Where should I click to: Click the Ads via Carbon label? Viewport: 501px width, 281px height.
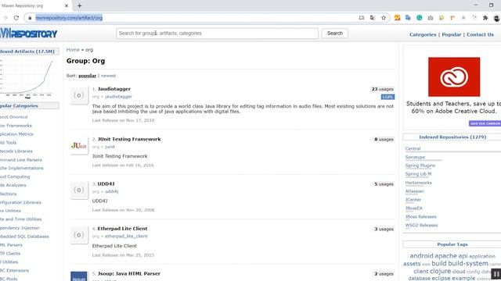pos(485,123)
